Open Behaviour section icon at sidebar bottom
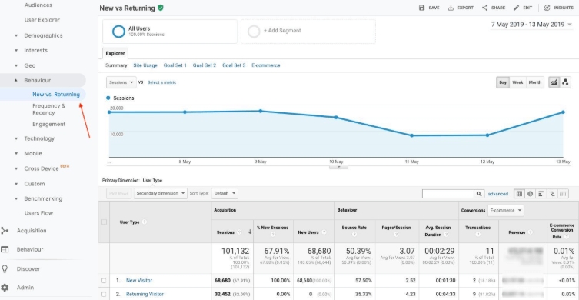This screenshot has width=579, height=300. point(5,249)
